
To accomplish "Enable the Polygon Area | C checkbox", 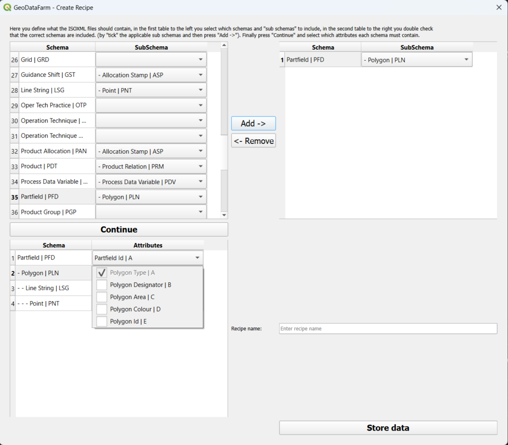I will [x=102, y=297].
